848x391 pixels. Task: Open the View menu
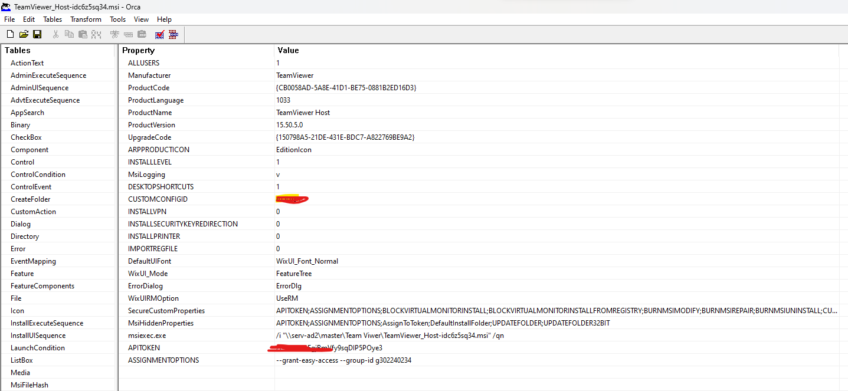(141, 19)
